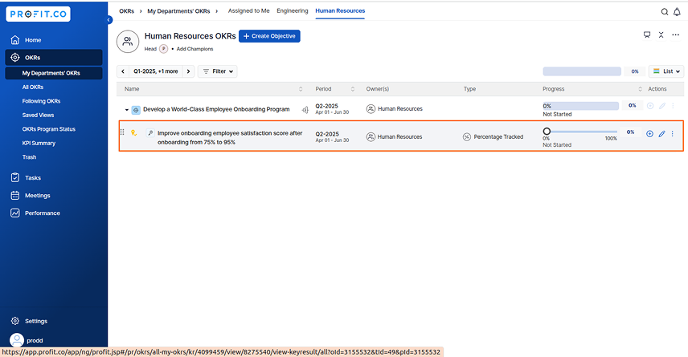The width and height of the screenshot is (688, 357).
Task: Click the pencil edit icon on key result row
Action: click(661, 134)
